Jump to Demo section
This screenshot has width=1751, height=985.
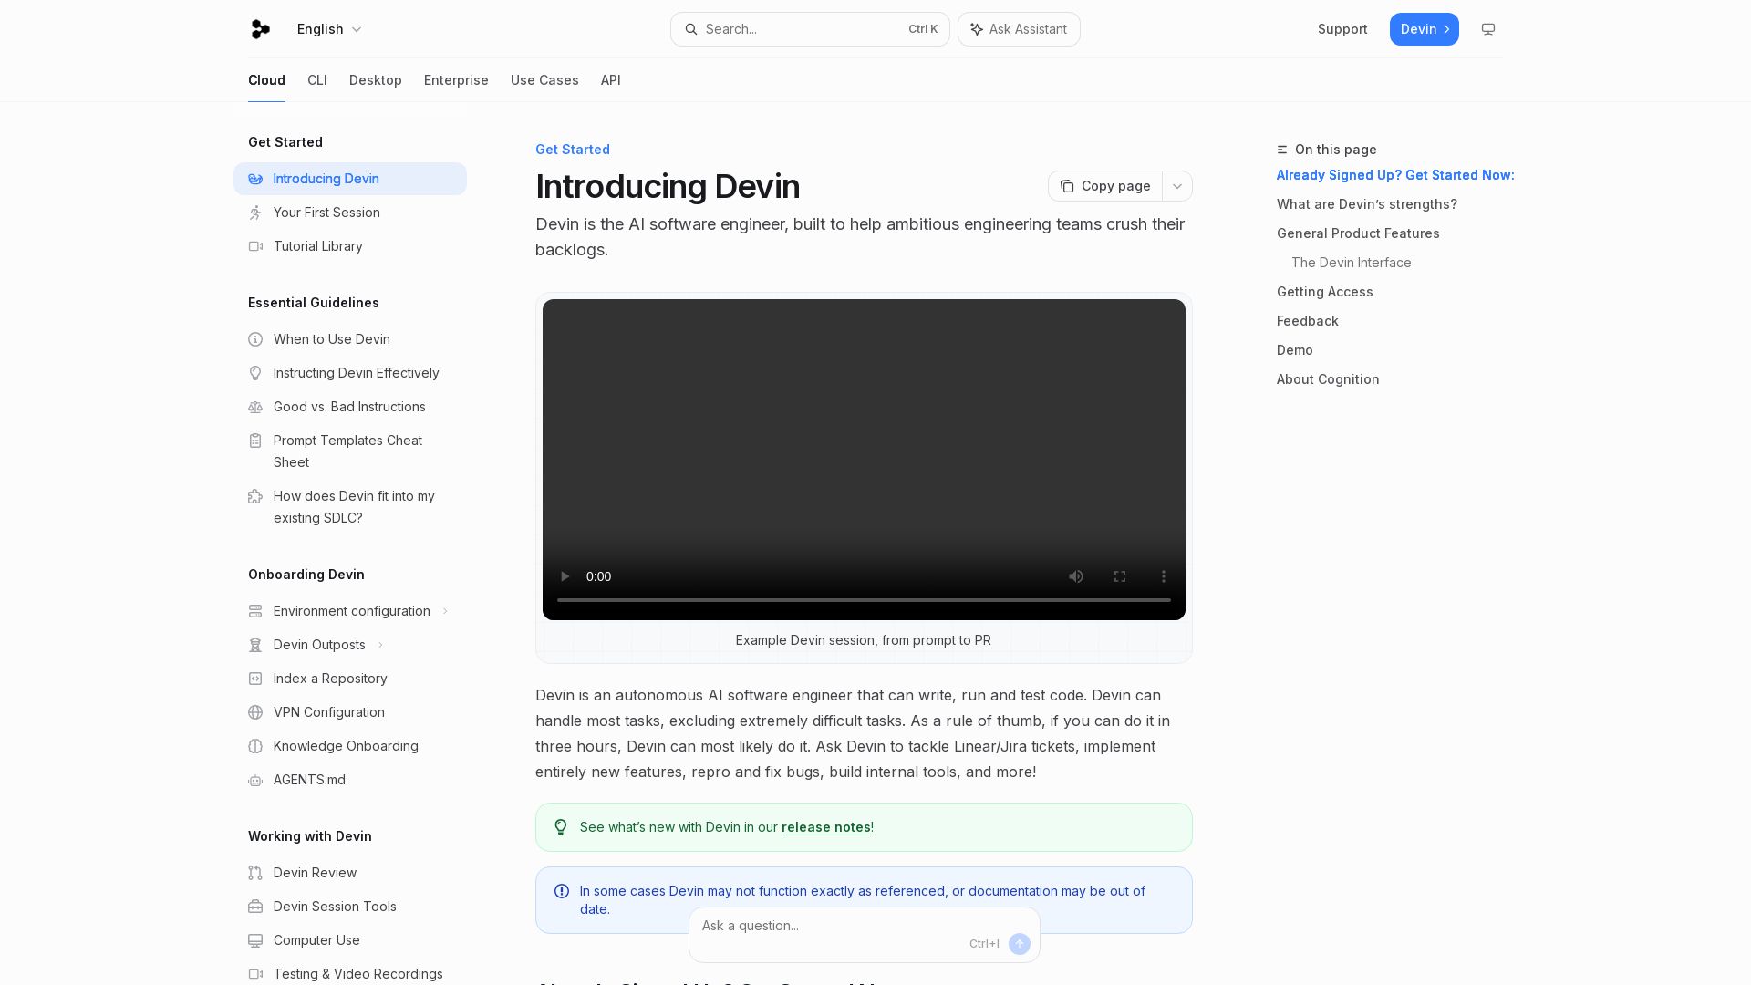pyautogui.click(x=1295, y=350)
